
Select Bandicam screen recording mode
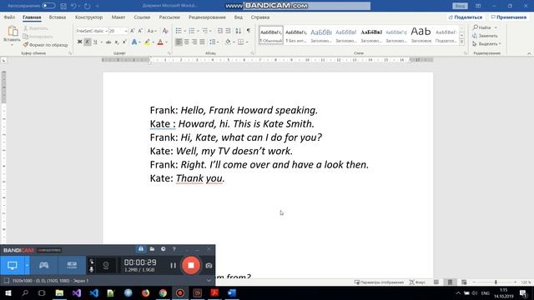pyautogui.click(x=13, y=265)
